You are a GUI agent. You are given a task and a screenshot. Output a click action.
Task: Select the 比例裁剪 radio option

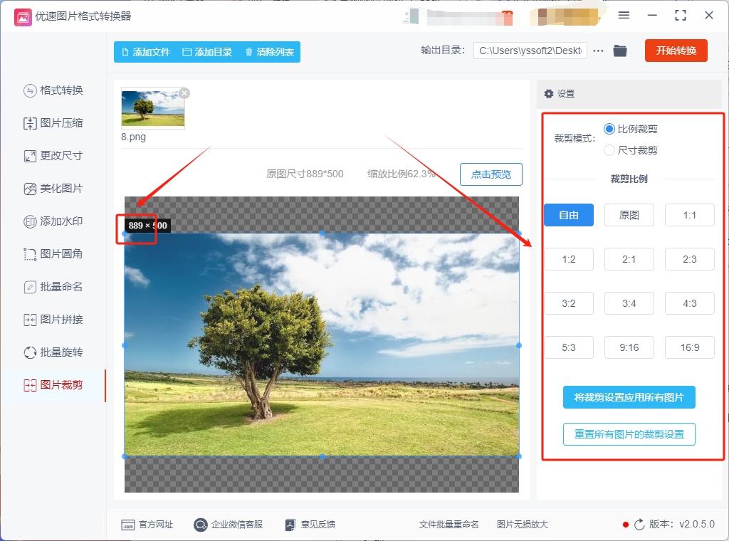pyautogui.click(x=631, y=130)
